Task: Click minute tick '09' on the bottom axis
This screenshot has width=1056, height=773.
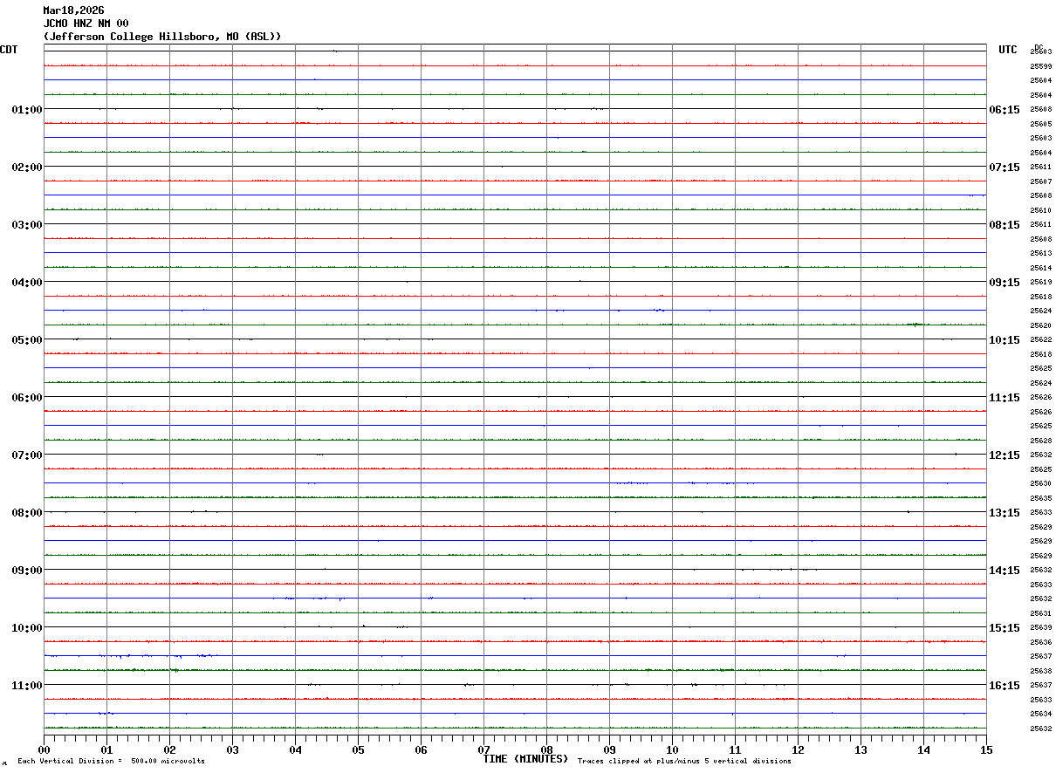Action: point(609,749)
